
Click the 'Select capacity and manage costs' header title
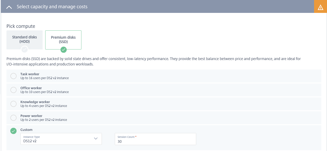(x=52, y=7)
